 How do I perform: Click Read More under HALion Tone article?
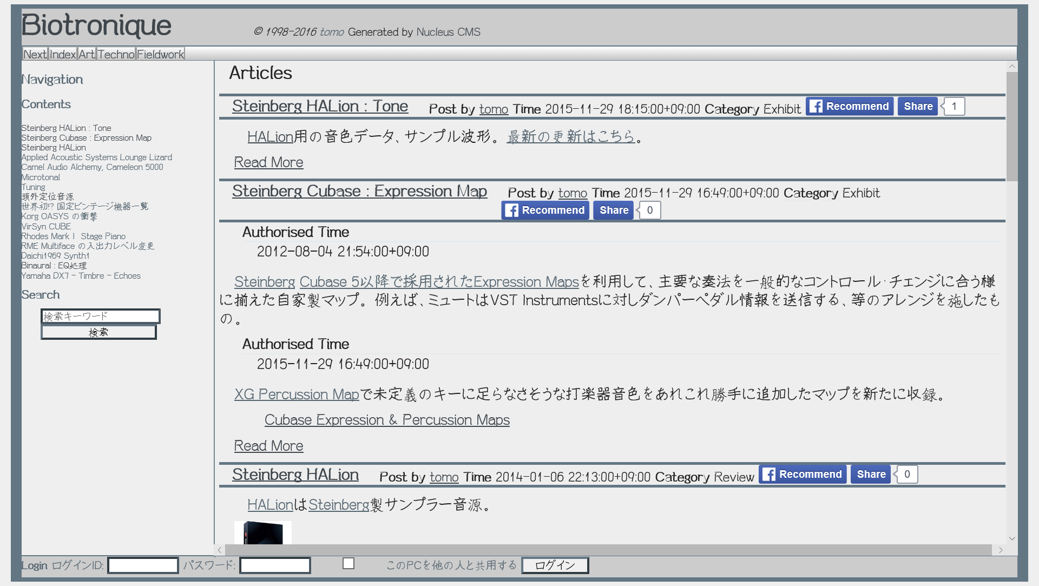click(x=268, y=162)
